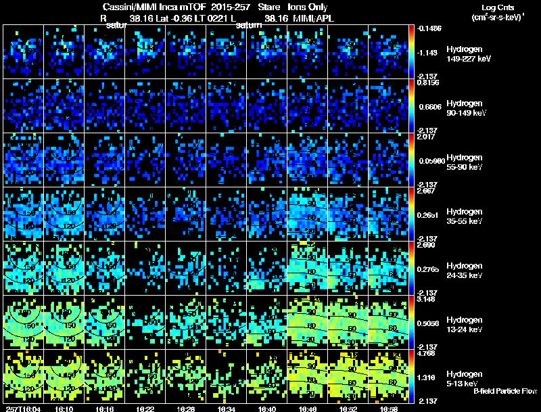The height and width of the screenshot is (412, 541).
Task: Click the 16:46 time label
Action: [308, 409]
